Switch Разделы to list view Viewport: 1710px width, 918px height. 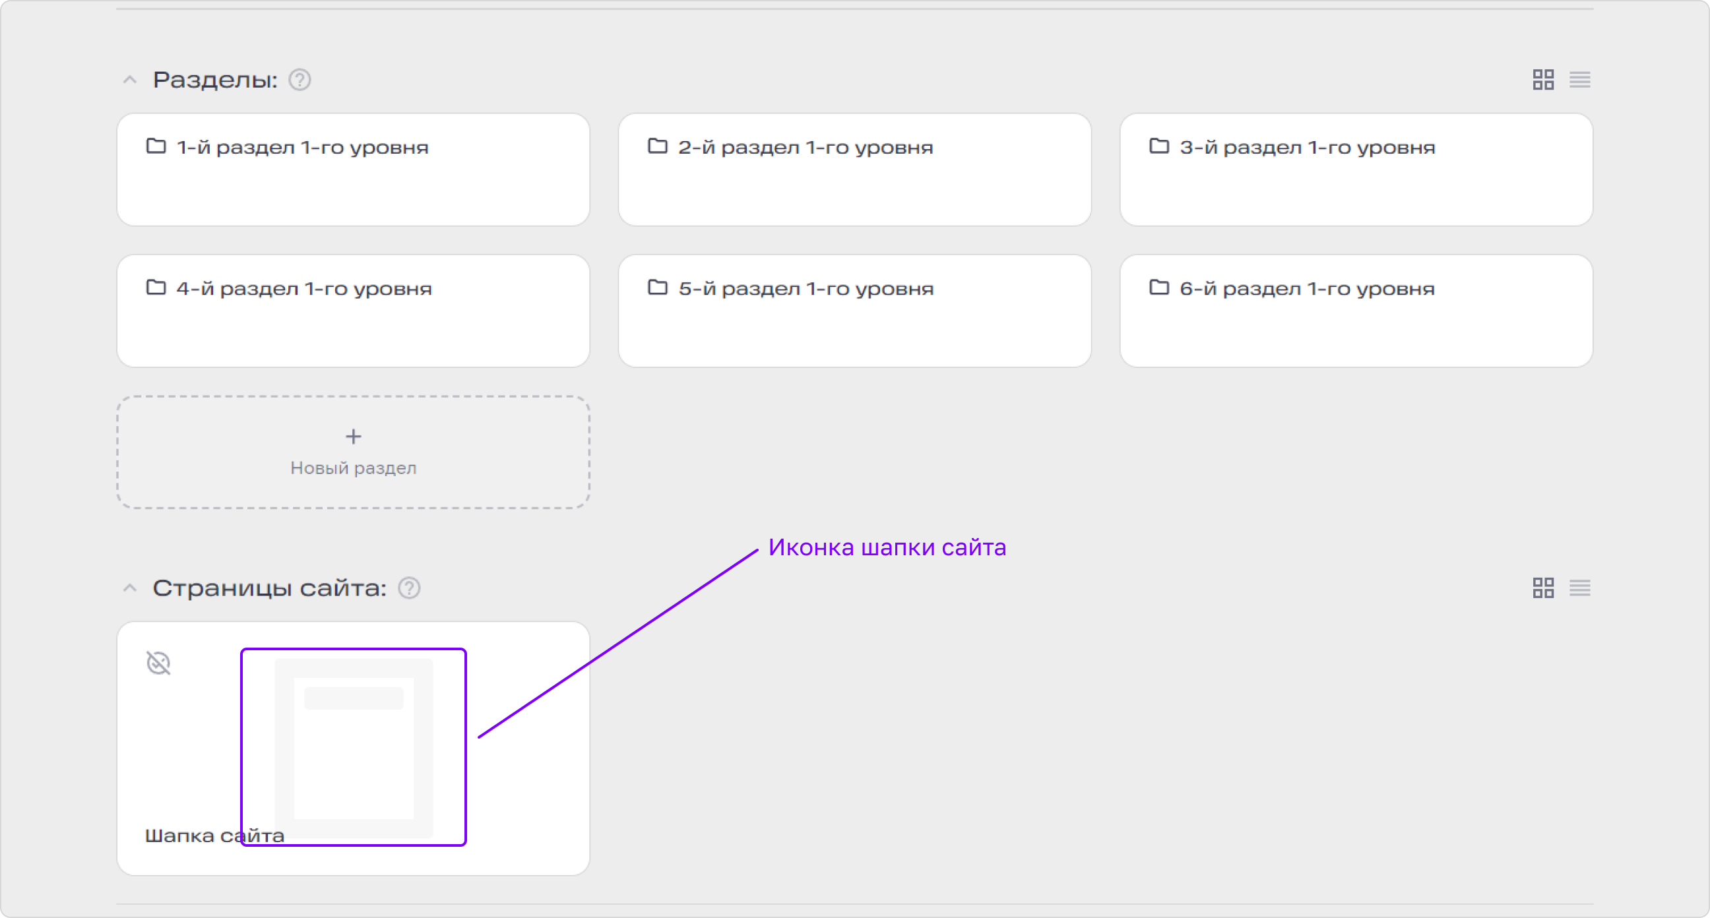click(1580, 80)
